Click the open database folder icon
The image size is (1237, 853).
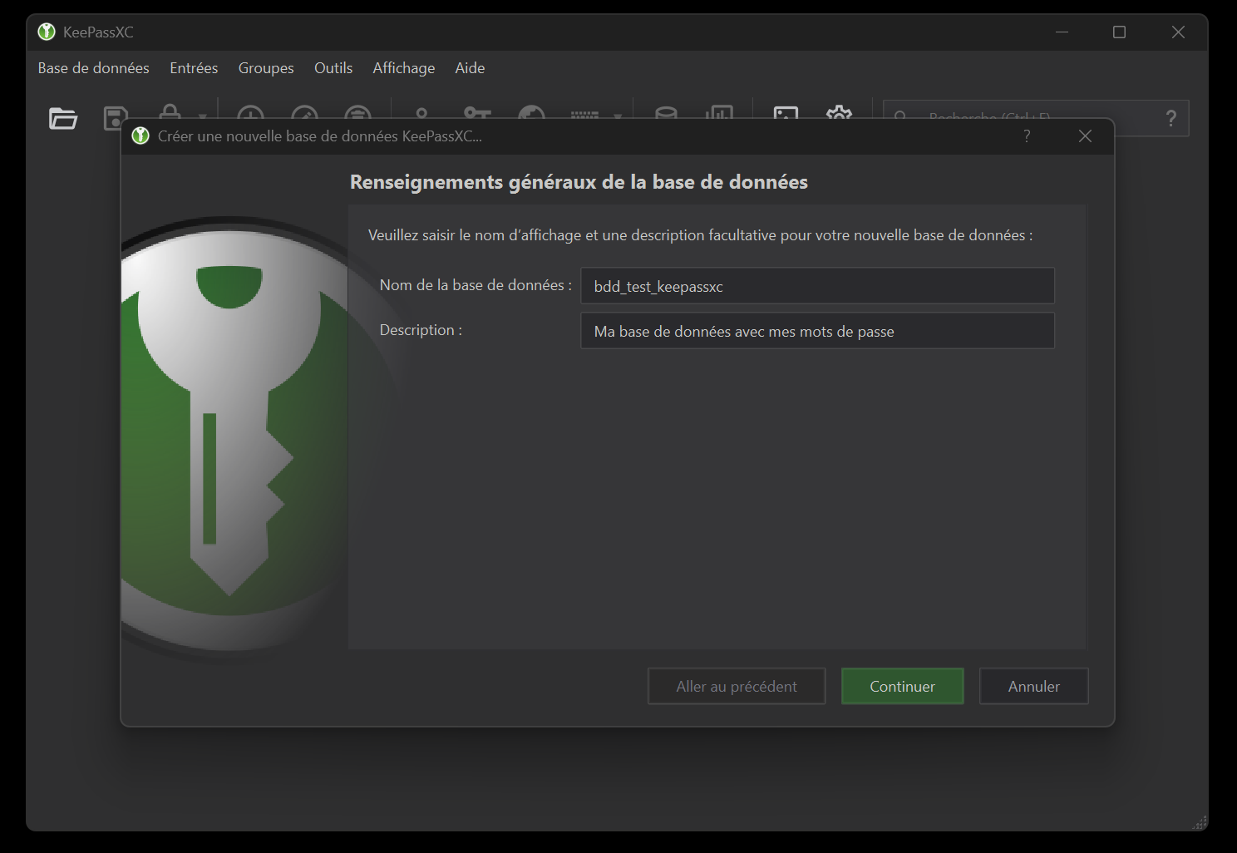(63, 119)
